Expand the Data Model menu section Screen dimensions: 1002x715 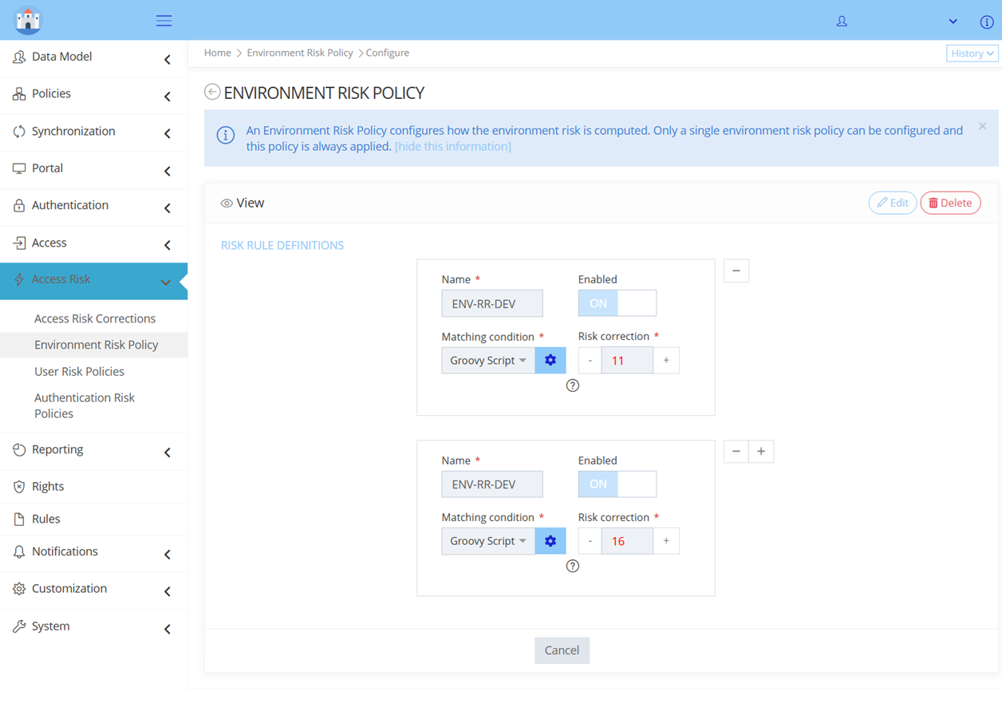[93, 57]
